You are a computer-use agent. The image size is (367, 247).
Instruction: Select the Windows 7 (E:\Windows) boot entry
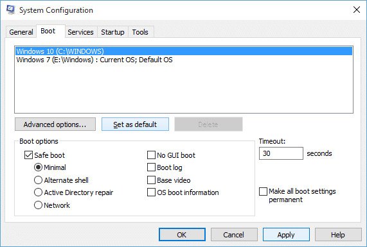(x=184, y=60)
